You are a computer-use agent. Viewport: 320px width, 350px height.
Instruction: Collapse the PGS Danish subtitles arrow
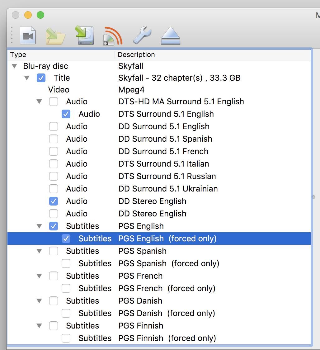[39, 301]
